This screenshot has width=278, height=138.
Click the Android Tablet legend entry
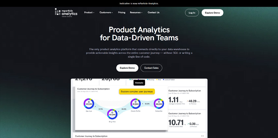(x=169, y=80)
